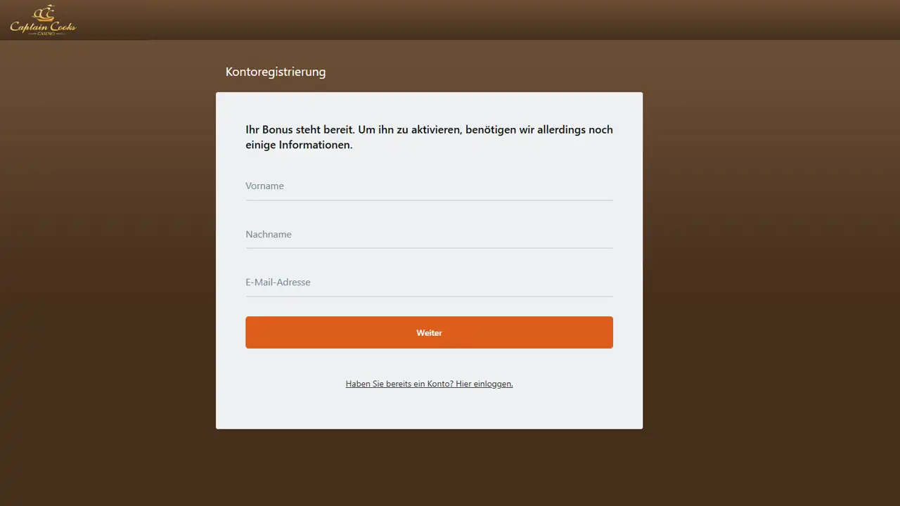Select the Nachname text field
This screenshot has height=506, width=900.
pos(429,235)
